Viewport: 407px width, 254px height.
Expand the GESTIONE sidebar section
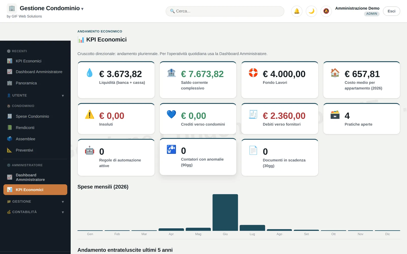tap(35, 202)
